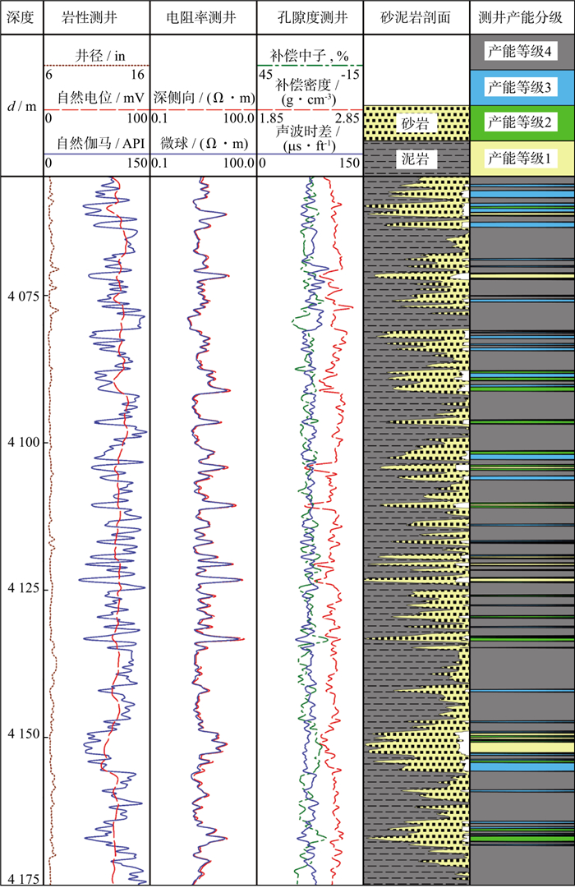
Task: Select the 砂泥岩剖面 column header
Action: coord(416,17)
